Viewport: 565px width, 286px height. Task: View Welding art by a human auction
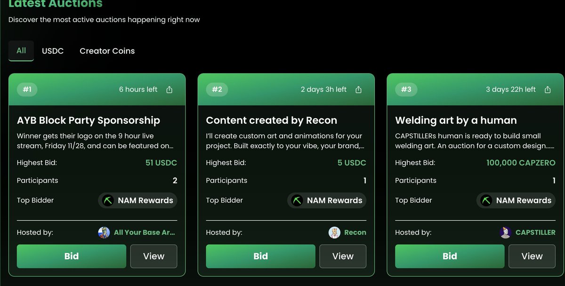[x=532, y=256]
